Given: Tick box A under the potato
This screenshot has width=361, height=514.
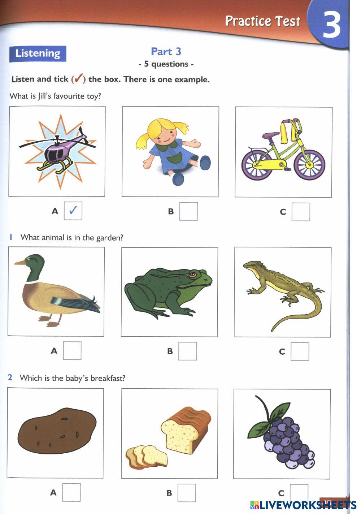Looking at the screenshot, I should point(71,492).
